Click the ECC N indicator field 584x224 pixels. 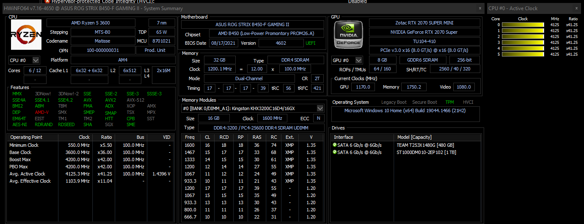pos(318,119)
